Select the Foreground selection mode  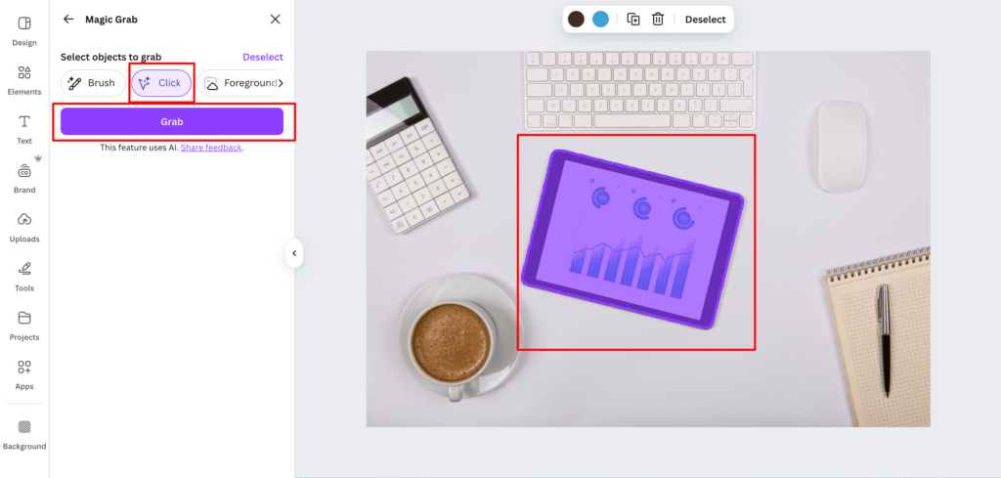tap(242, 83)
